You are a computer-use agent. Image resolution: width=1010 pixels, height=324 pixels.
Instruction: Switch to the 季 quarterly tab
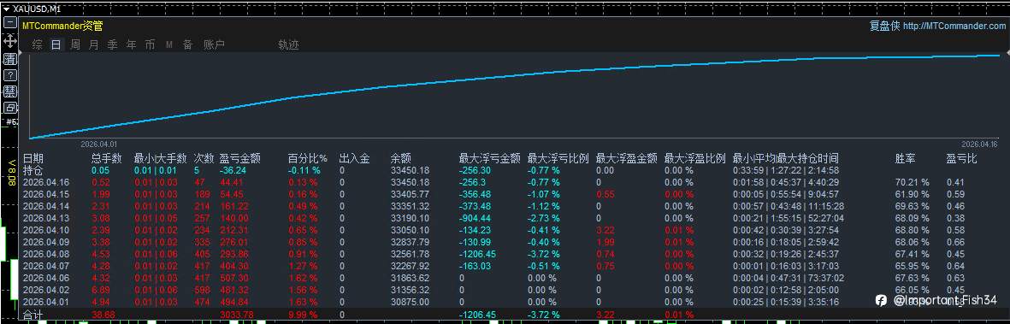(x=113, y=45)
